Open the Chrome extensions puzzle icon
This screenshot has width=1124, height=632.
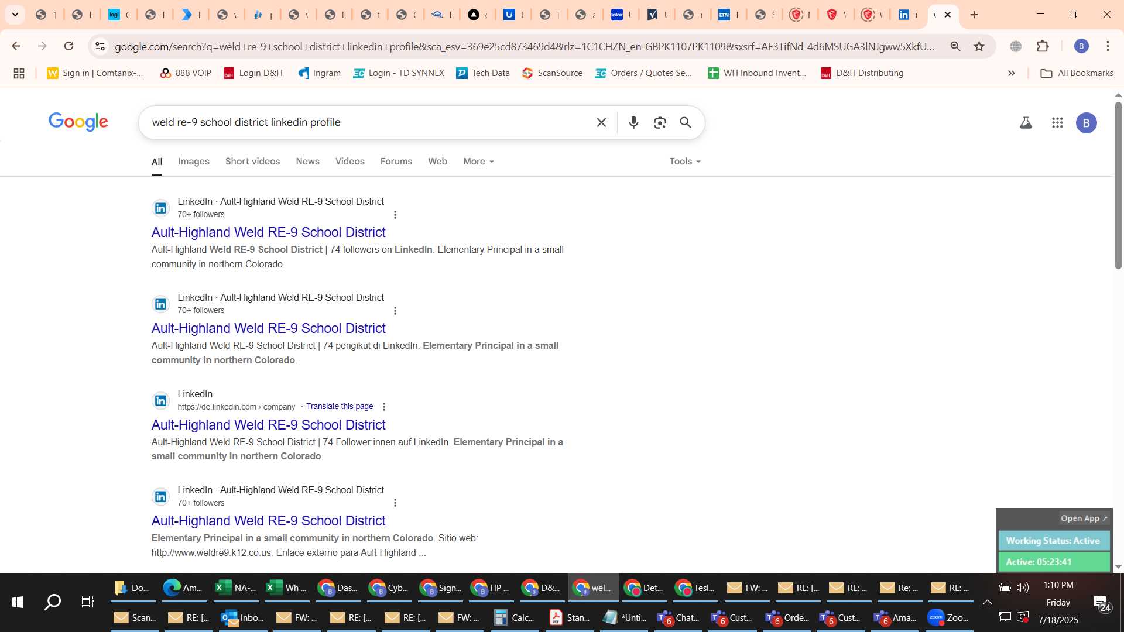click(1043, 46)
